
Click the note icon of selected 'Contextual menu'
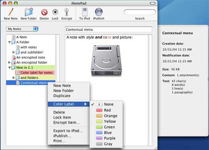[18, 83]
